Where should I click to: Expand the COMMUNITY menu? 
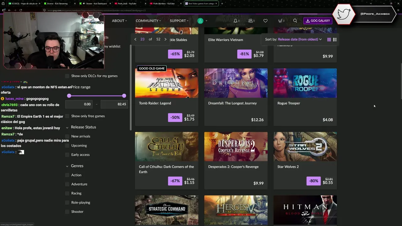148,21
